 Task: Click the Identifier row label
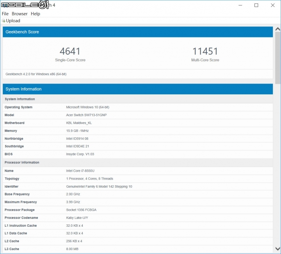[x=11, y=187]
